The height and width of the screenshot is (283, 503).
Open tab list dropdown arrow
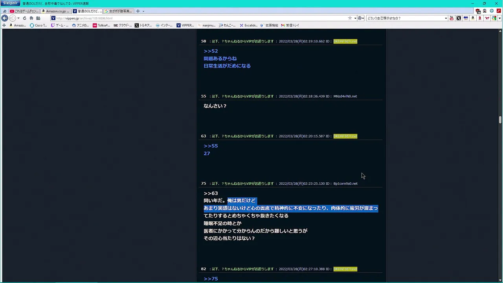click(143, 11)
